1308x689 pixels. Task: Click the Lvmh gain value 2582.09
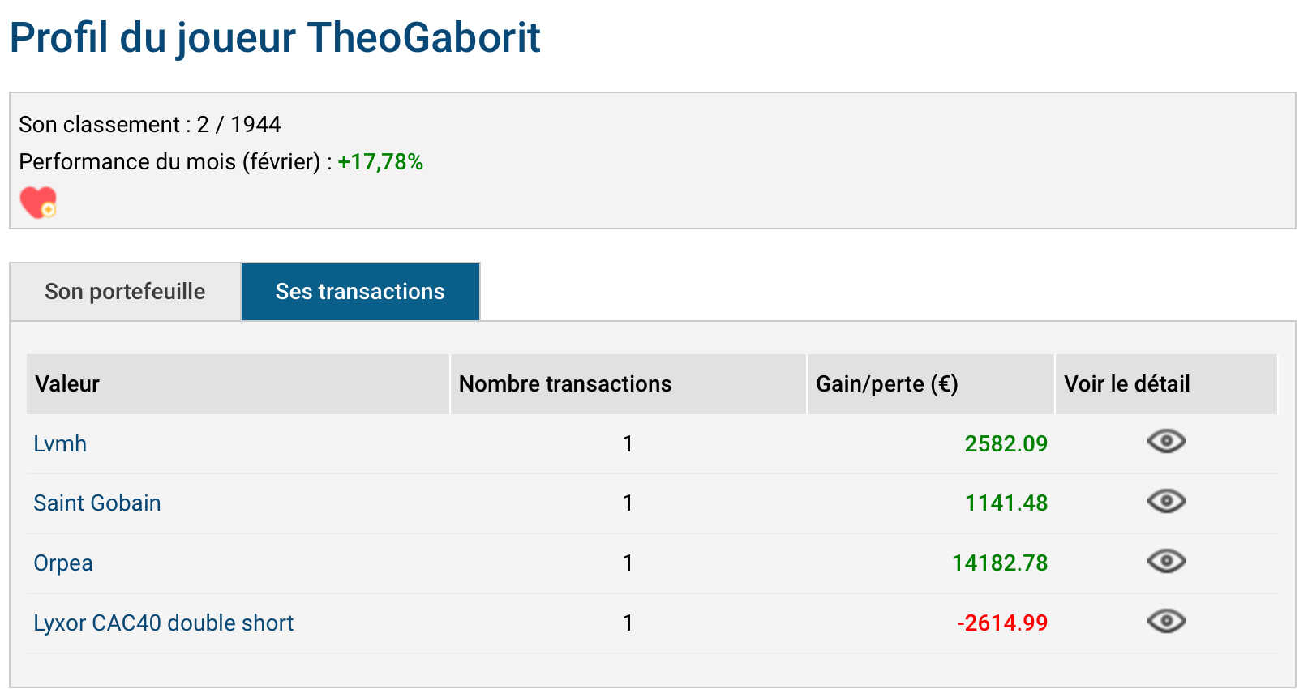click(1006, 444)
